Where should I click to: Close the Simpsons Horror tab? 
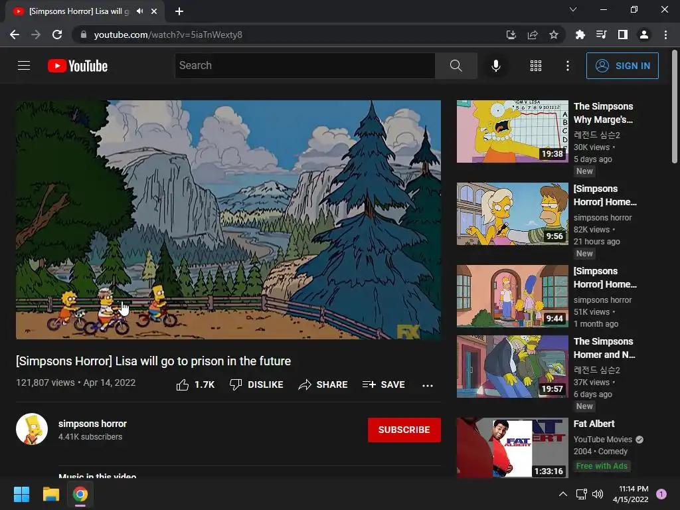(x=154, y=11)
